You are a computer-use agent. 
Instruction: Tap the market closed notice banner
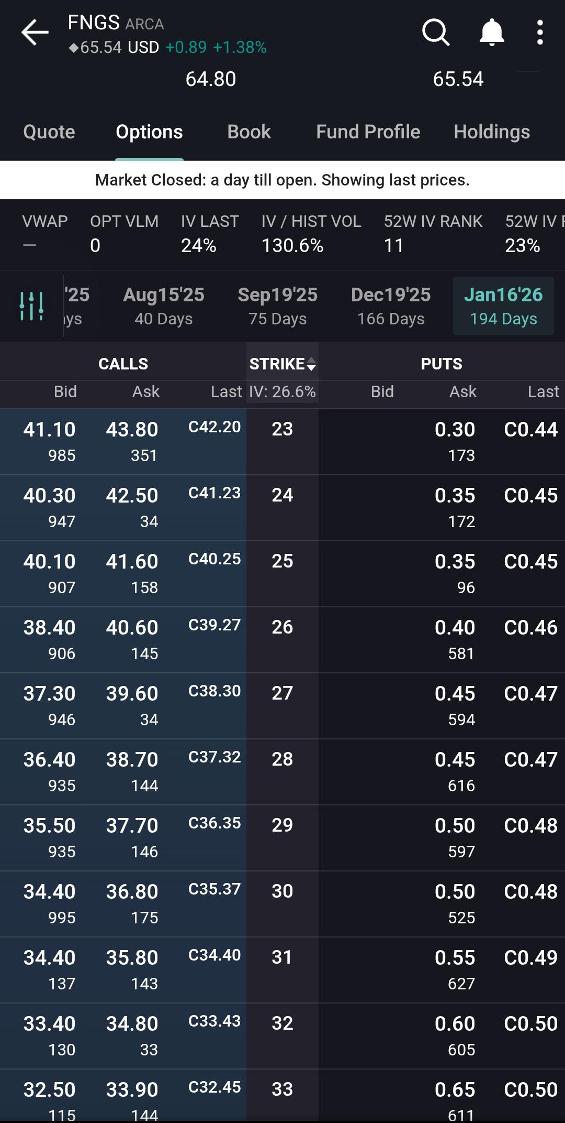tap(282, 180)
